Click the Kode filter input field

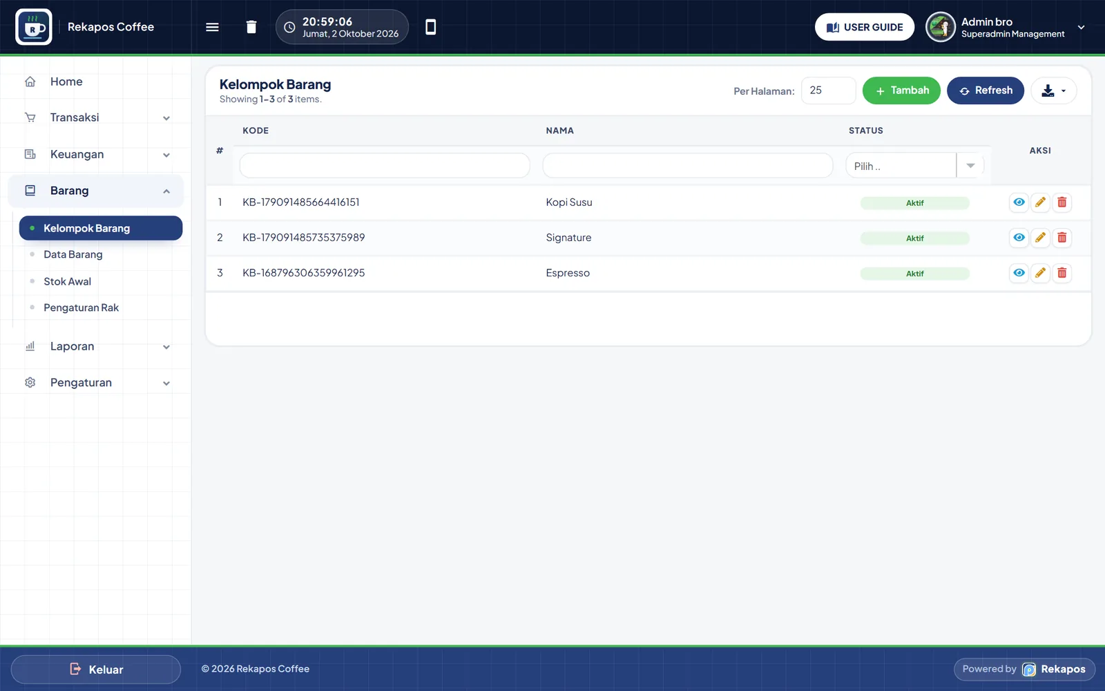pyautogui.click(x=385, y=166)
